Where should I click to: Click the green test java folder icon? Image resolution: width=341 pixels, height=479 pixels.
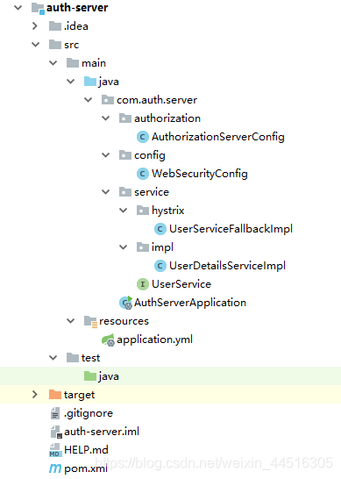90,376
